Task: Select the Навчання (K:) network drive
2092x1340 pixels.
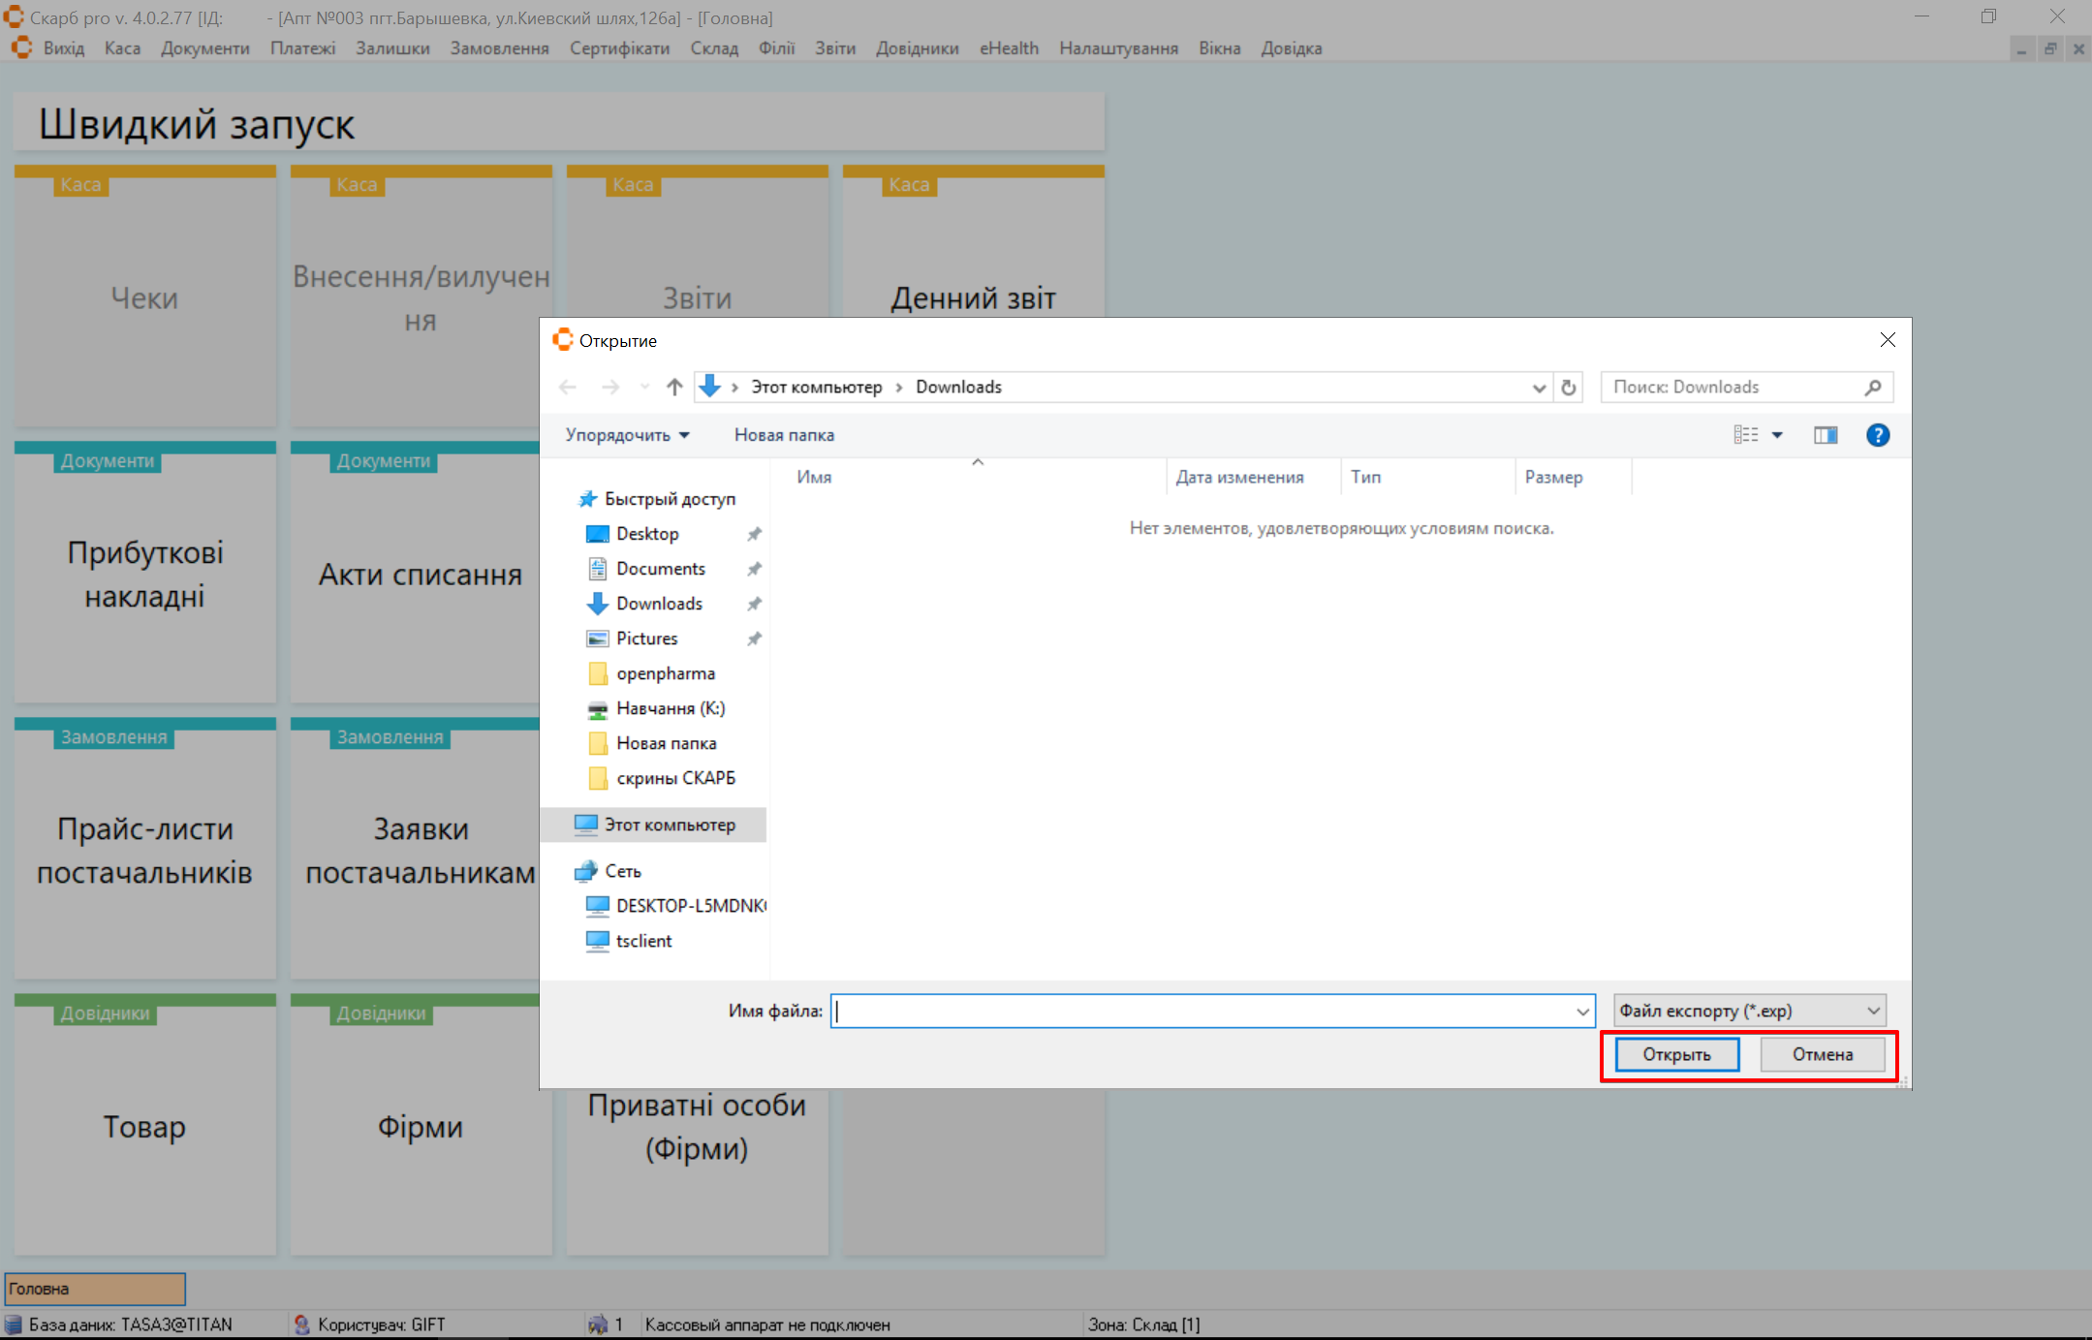Action: point(670,708)
